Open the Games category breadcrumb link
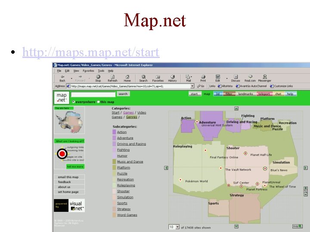The image size is (310, 232). (128, 113)
